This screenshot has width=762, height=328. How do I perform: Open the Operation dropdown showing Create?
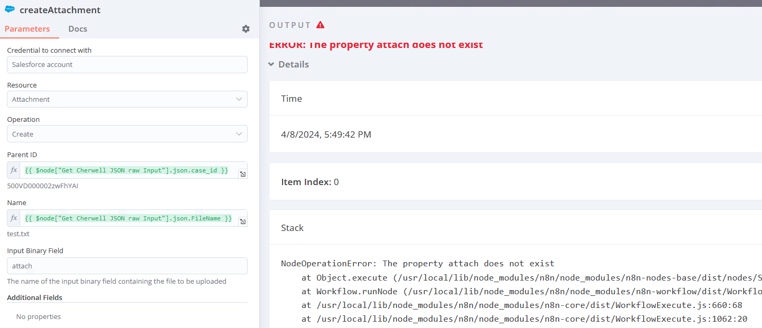pos(127,134)
